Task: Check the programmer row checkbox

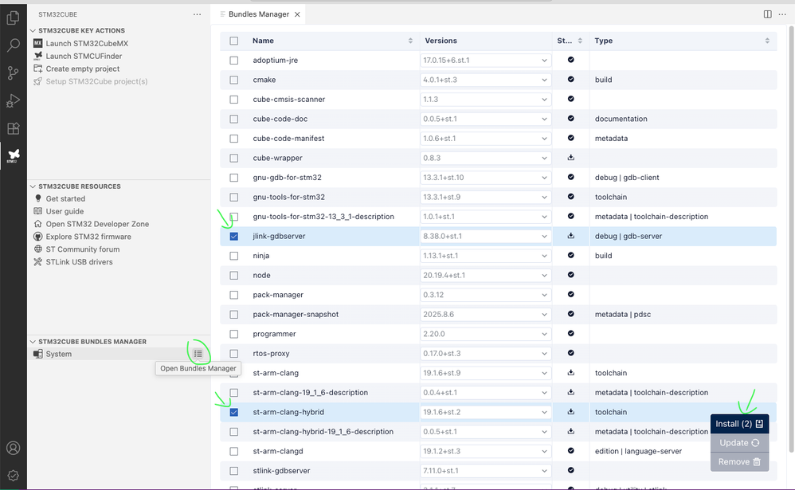Action: pyautogui.click(x=233, y=335)
